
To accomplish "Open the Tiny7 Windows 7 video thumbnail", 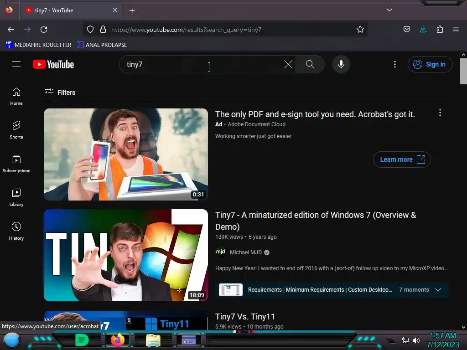I will click(x=126, y=255).
